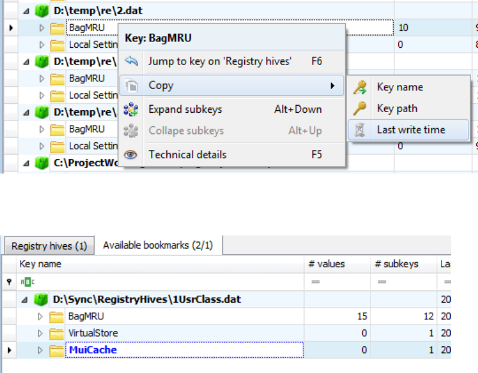The image size is (478, 373).
Task: Choose Jump to key on 'Registry hives'
Action: coord(232,61)
